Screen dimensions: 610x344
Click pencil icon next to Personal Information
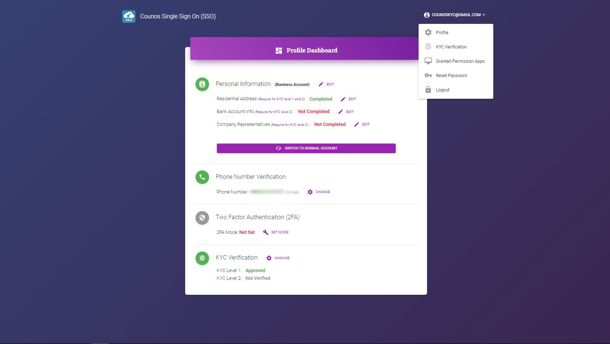tap(321, 84)
